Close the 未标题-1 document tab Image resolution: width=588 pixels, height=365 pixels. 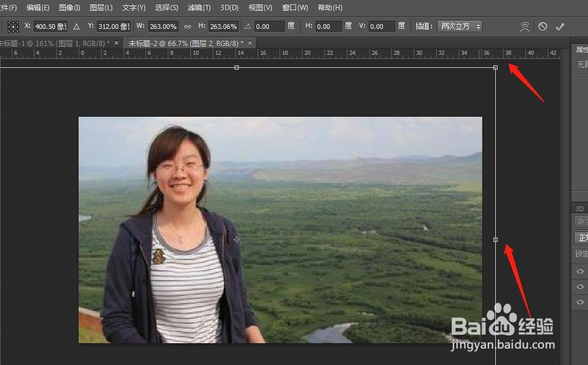click(x=116, y=43)
